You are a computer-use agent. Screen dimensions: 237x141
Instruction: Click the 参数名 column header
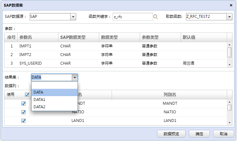[x=38, y=37]
